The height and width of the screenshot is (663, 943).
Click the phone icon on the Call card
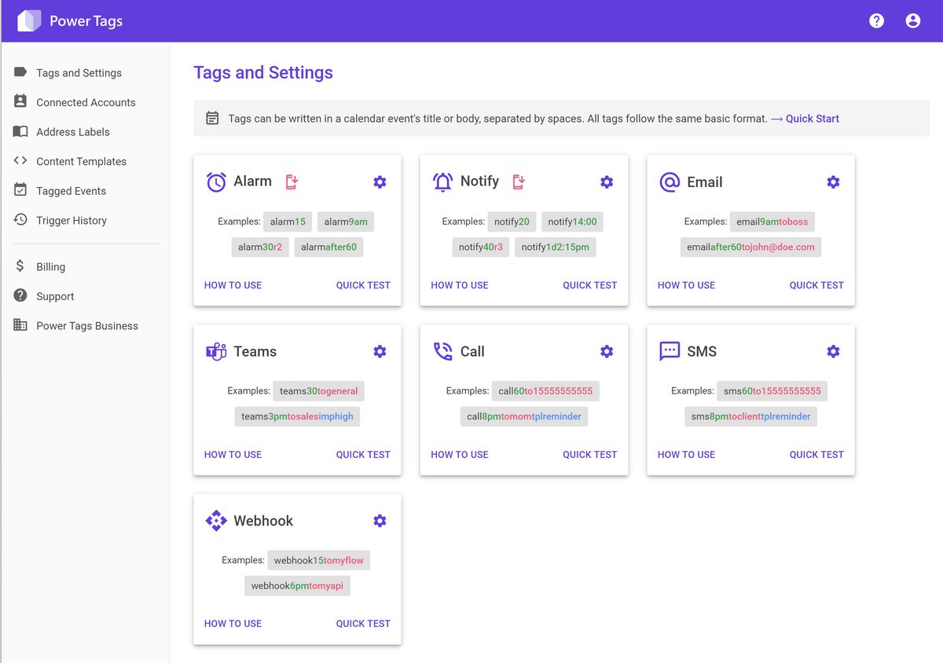(442, 351)
